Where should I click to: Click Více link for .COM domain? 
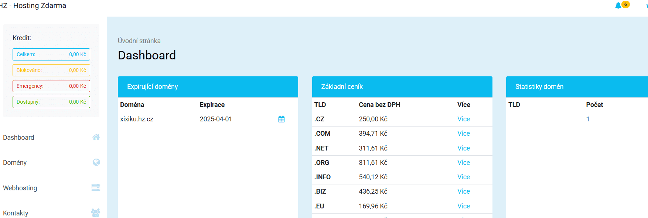click(463, 134)
